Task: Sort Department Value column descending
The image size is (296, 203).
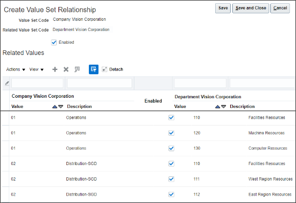Action: (224, 107)
